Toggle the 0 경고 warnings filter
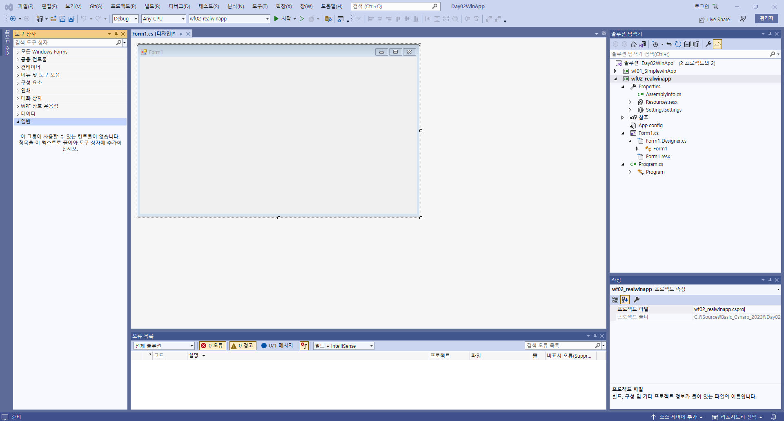 tap(242, 345)
